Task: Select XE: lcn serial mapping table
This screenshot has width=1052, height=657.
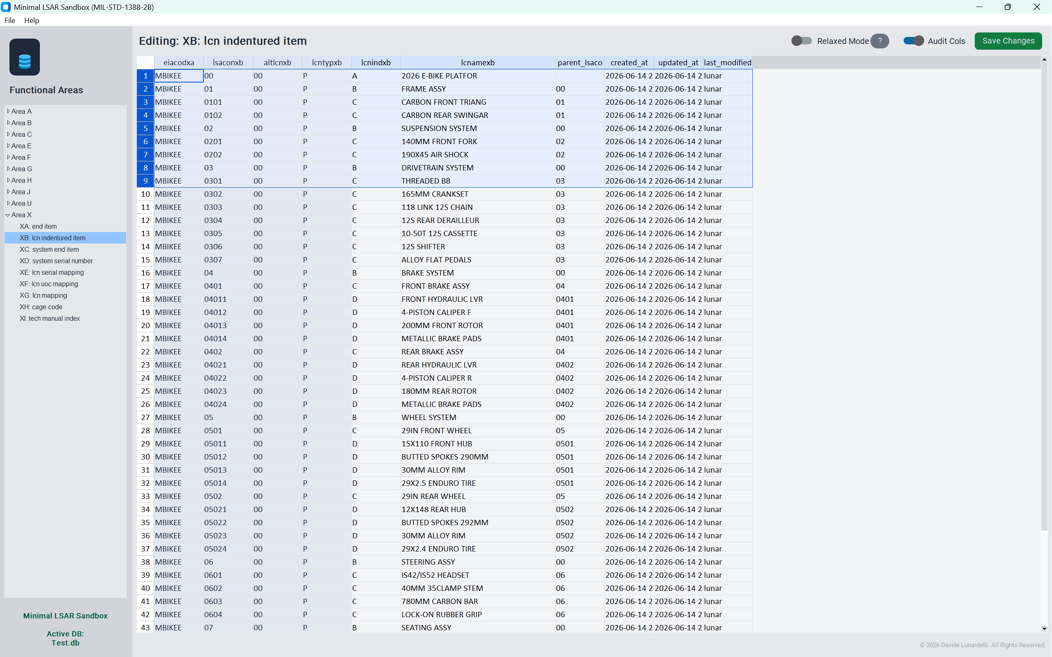Action: click(x=52, y=272)
